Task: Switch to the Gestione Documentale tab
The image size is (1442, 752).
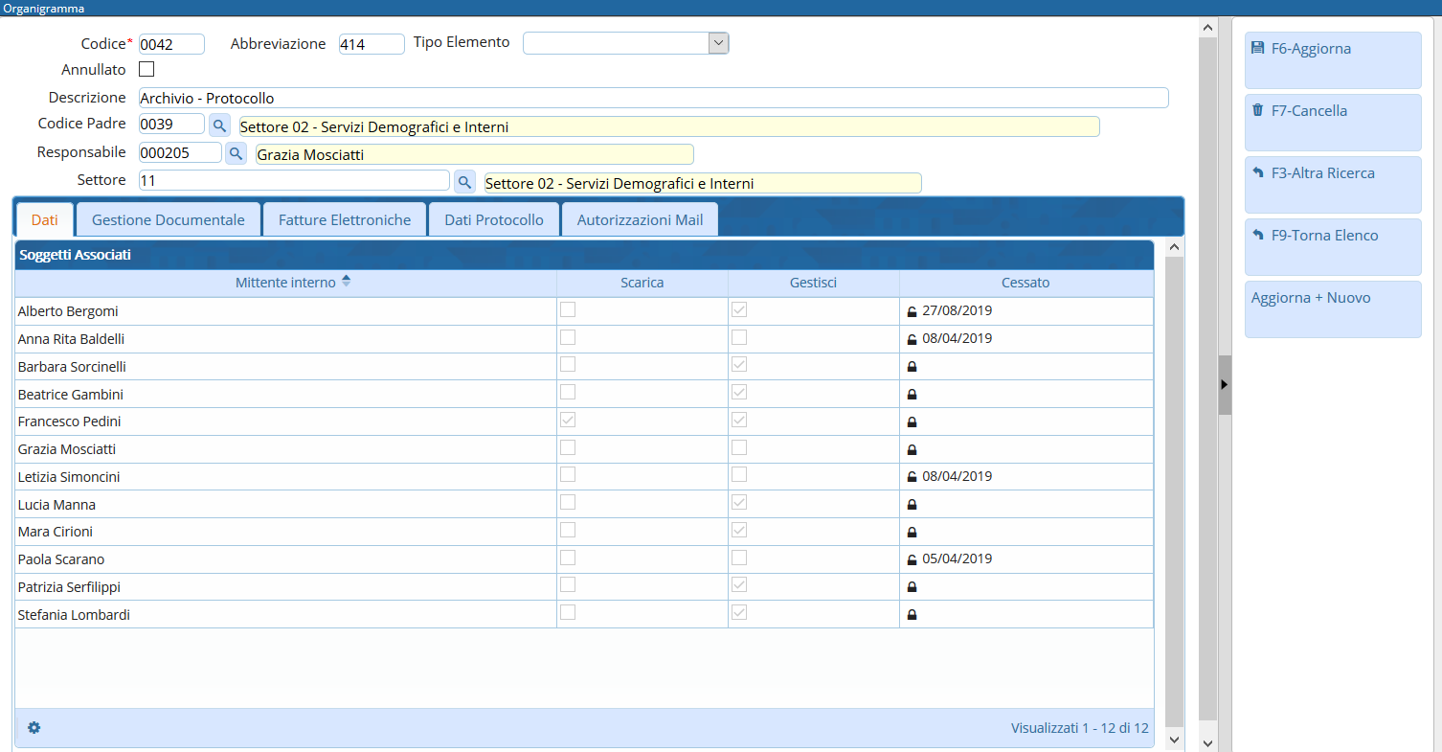Action: pos(169,220)
